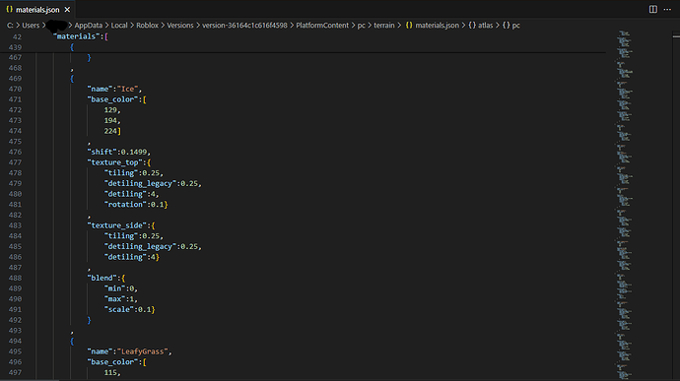Click the "blend" key on line 488
This screenshot has height=381, width=680.
[102, 278]
